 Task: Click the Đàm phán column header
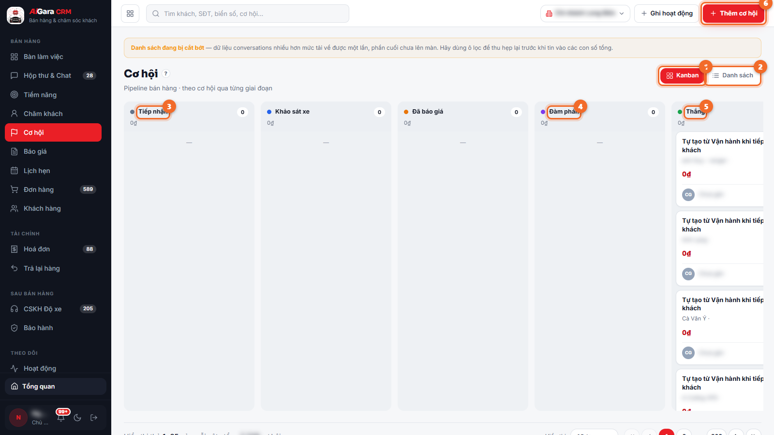click(x=564, y=112)
